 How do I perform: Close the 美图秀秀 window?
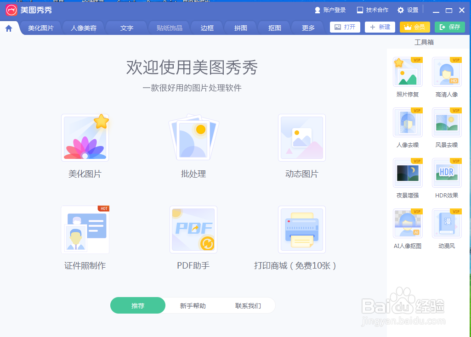(462, 10)
